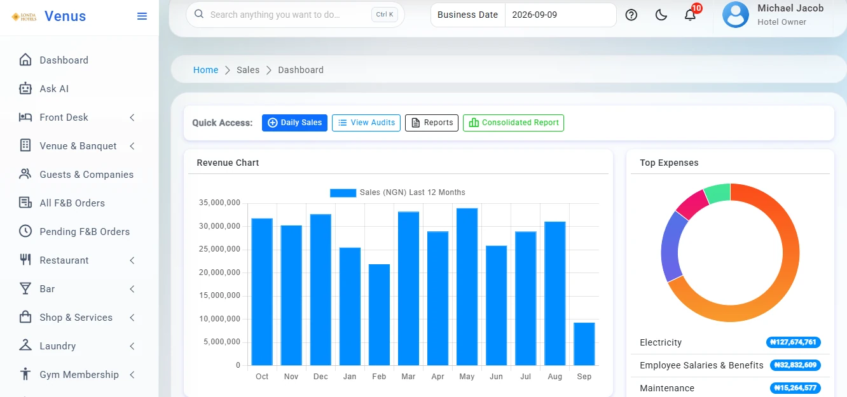Viewport: 847px width, 397px height.
Task: Expand the Venue & Banquet submenu chevron
Action: coord(132,146)
